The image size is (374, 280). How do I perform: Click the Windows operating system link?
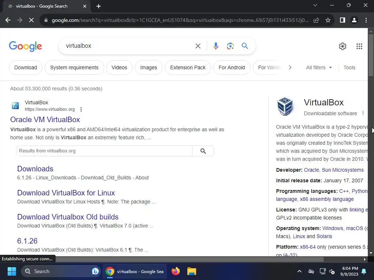click(x=332, y=228)
